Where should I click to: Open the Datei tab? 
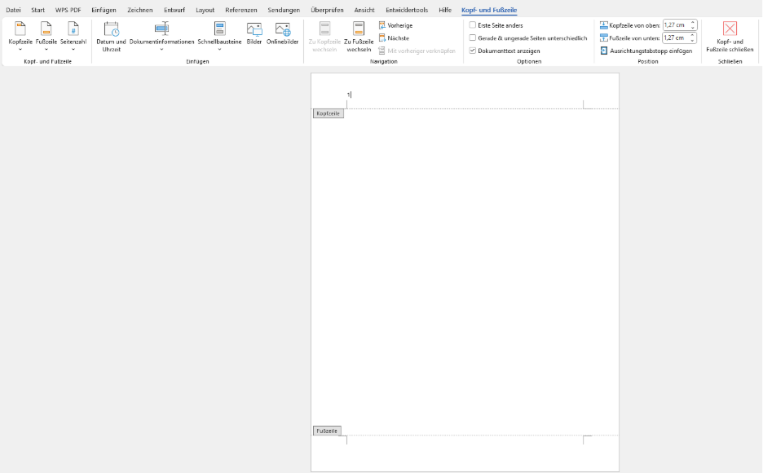coord(13,10)
